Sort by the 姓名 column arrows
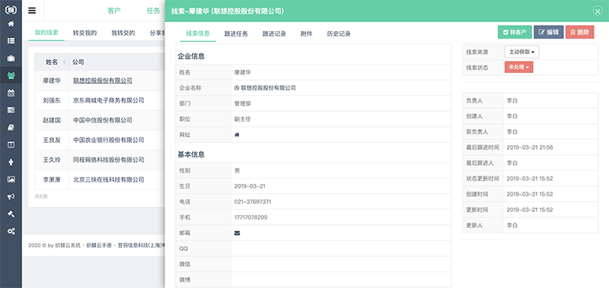This screenshot has height=288, width=609. pyautogui.click(x=65, y=62)
